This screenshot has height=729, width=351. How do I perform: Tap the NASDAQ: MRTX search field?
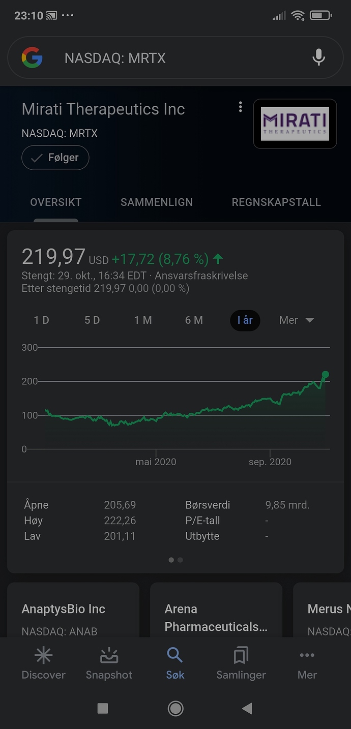click(175, 58)
